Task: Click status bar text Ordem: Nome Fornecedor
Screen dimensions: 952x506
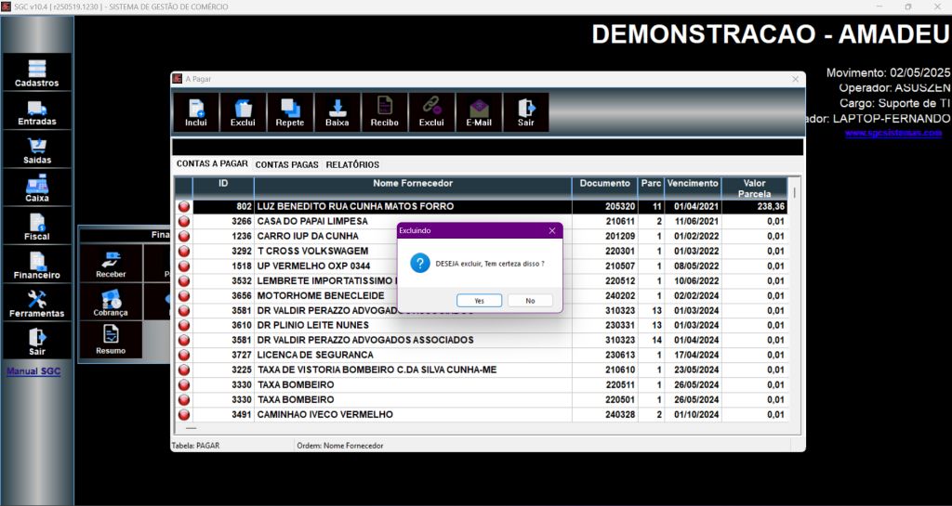Action: 340,446
